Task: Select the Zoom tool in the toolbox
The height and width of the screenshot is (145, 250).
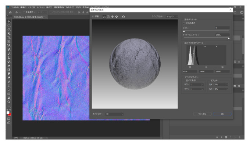Action: 9,102
